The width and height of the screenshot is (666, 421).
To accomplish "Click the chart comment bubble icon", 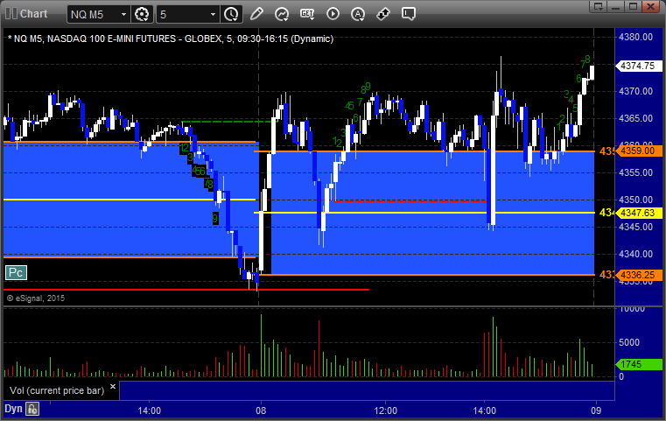I will coord(409,14).
